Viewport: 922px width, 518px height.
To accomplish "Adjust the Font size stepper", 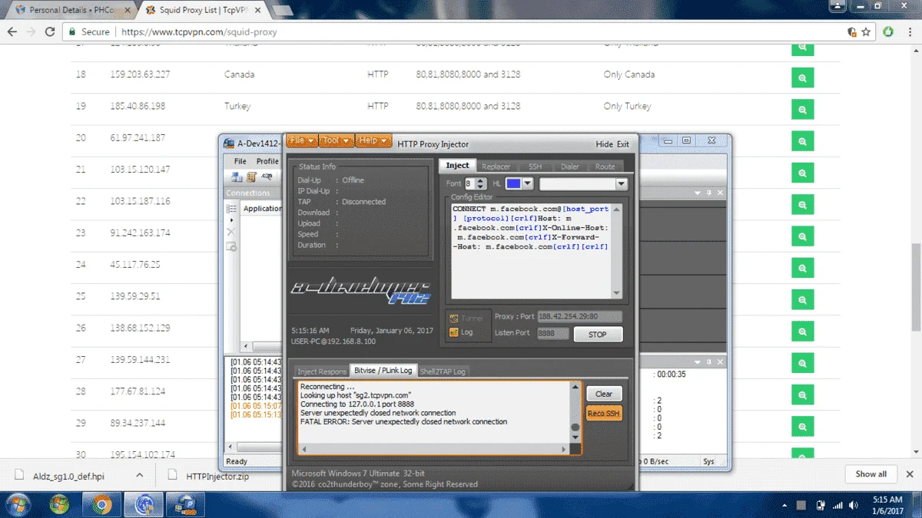I will coord(481,183).
